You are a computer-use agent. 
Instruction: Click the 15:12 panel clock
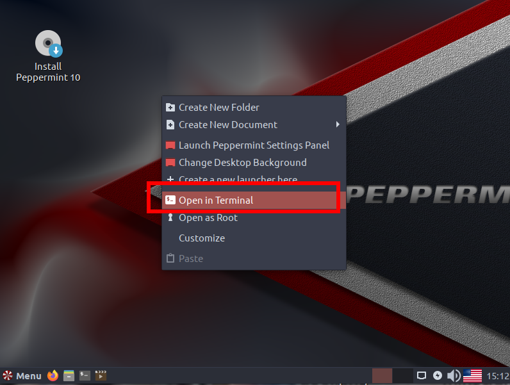tap(498, 376)
